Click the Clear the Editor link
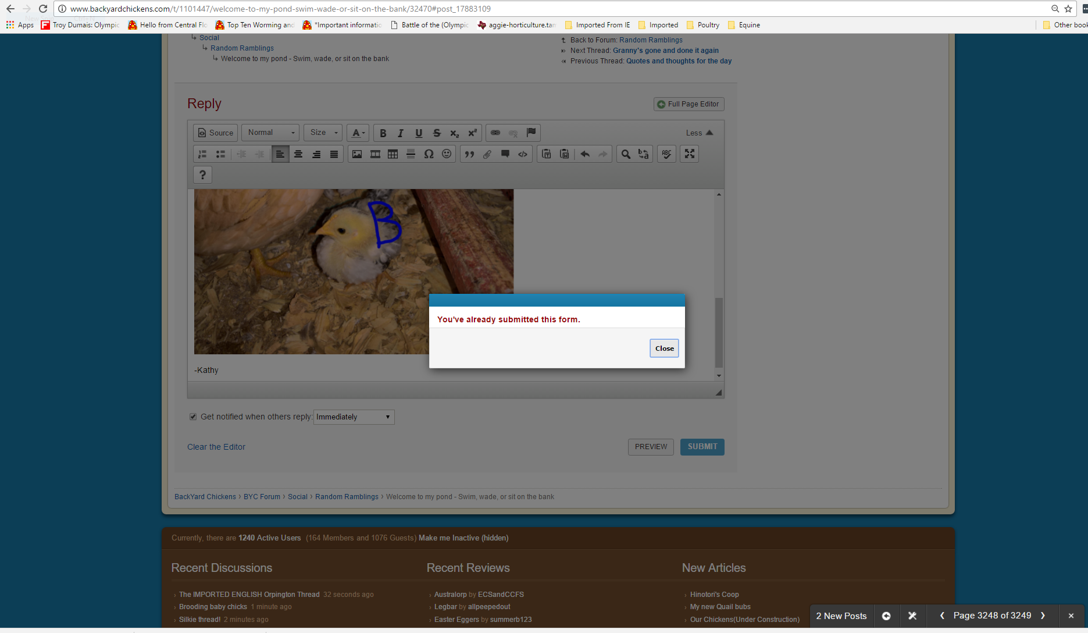Image resolution: width=1088 pixels, height=633 pixels. 216,447
